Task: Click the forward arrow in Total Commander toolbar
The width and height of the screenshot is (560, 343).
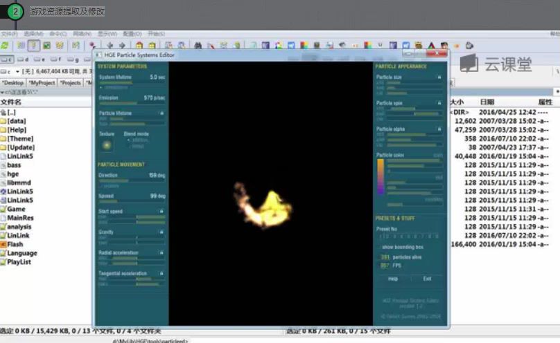Action: coord(122,46)
